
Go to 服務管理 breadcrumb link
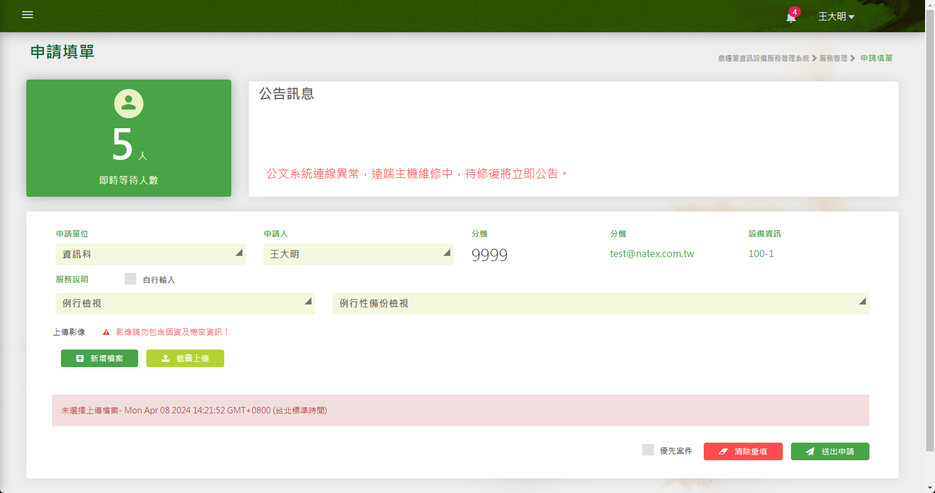[x=833, y=59]
